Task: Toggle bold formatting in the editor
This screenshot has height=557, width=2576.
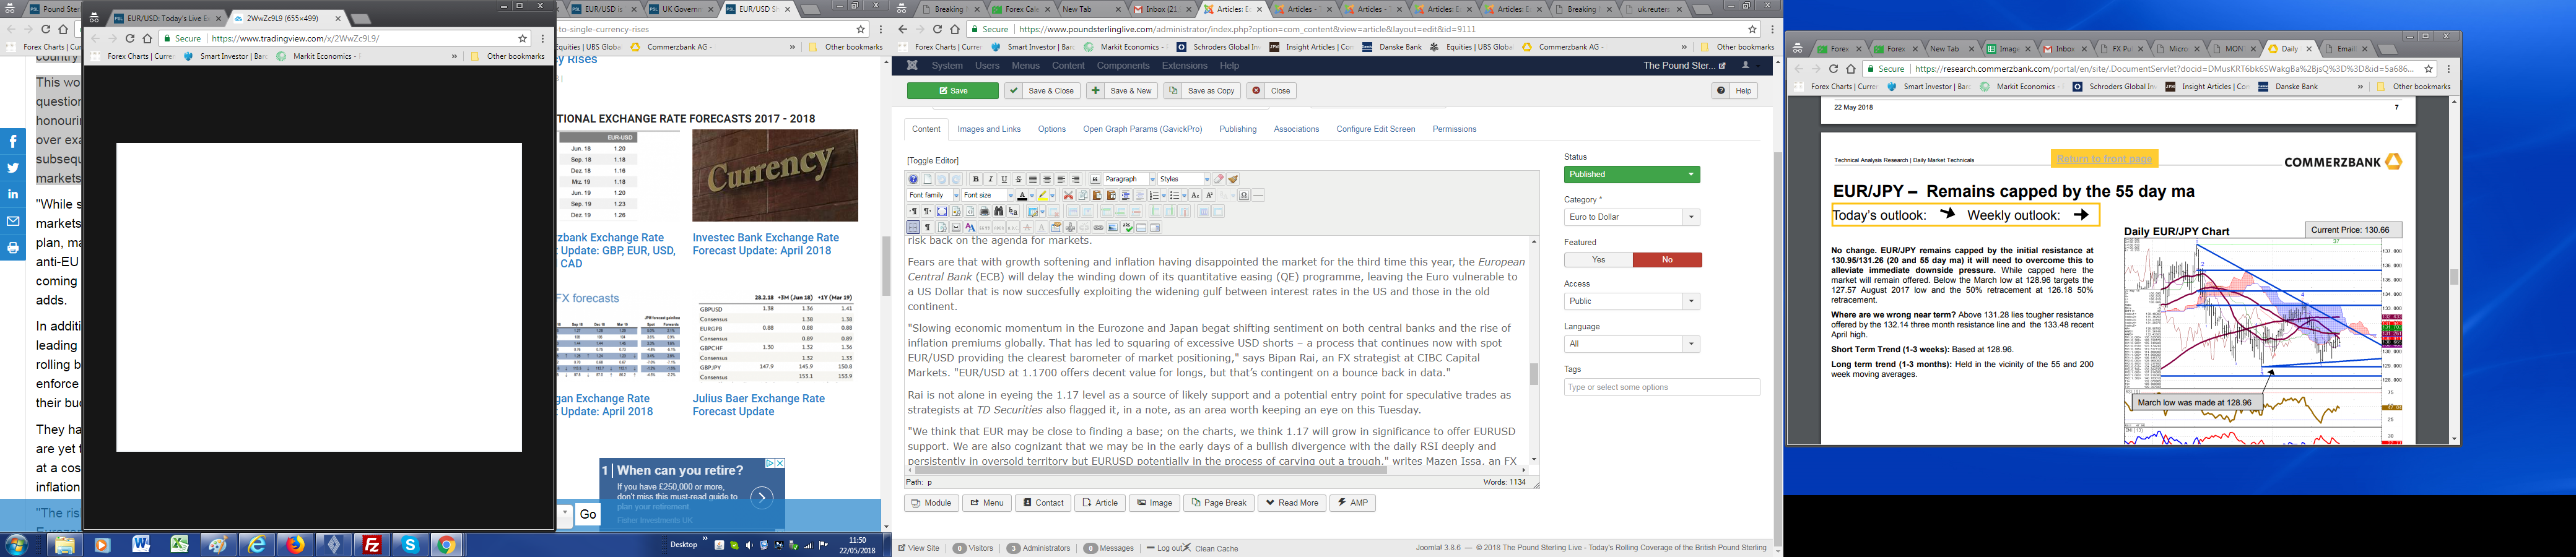Action: tap(976, 179)
